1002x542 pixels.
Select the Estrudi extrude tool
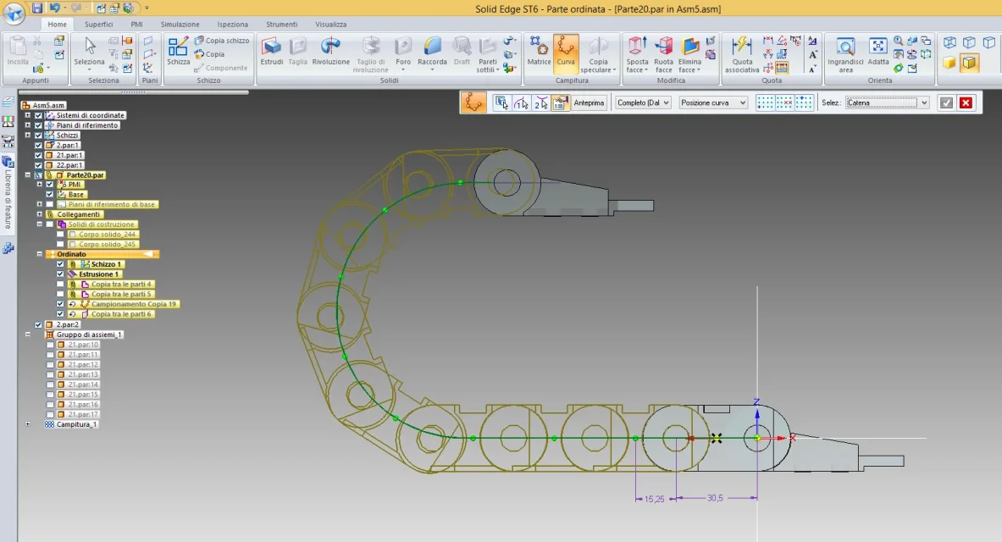click(272, 51)
